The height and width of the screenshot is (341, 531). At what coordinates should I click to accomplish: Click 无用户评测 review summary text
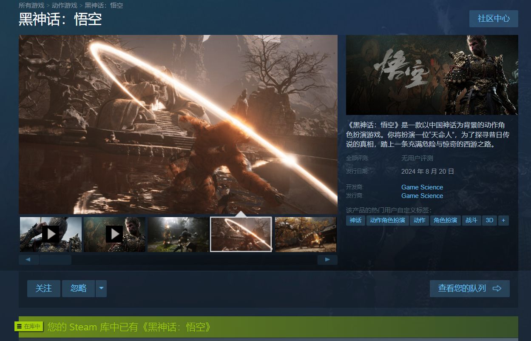pos(417,158)
